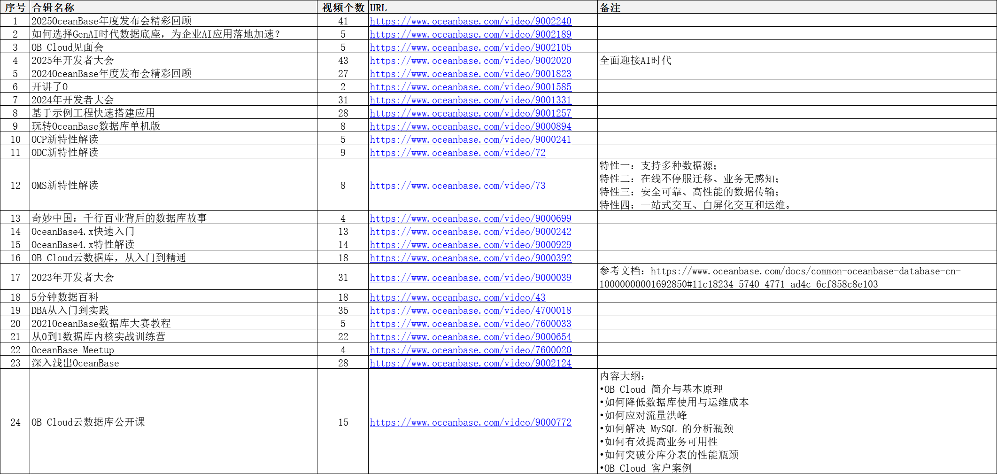Select the 深入浅出OceanBase name cell

(173, 363)
